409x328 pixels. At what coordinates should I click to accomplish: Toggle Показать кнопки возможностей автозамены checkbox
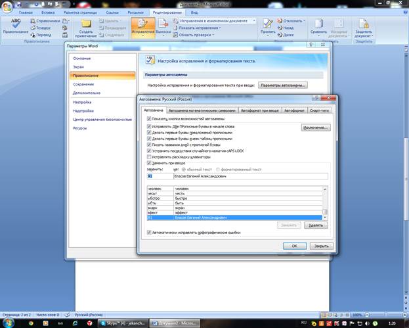coord(149,118)
